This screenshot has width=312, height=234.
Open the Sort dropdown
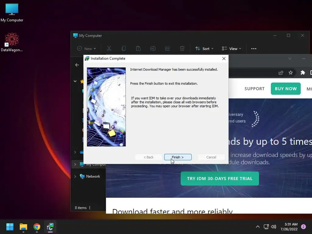[x=204, y=48]
